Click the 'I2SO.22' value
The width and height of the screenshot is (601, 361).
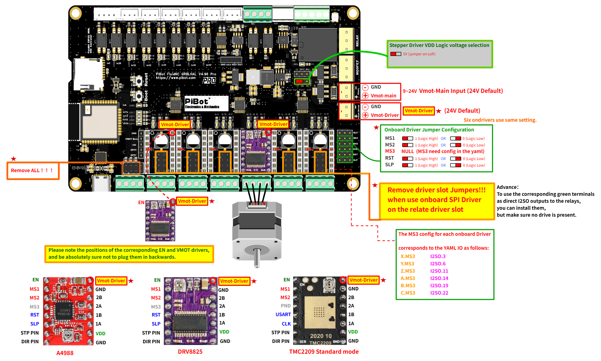tap(439, 293)
